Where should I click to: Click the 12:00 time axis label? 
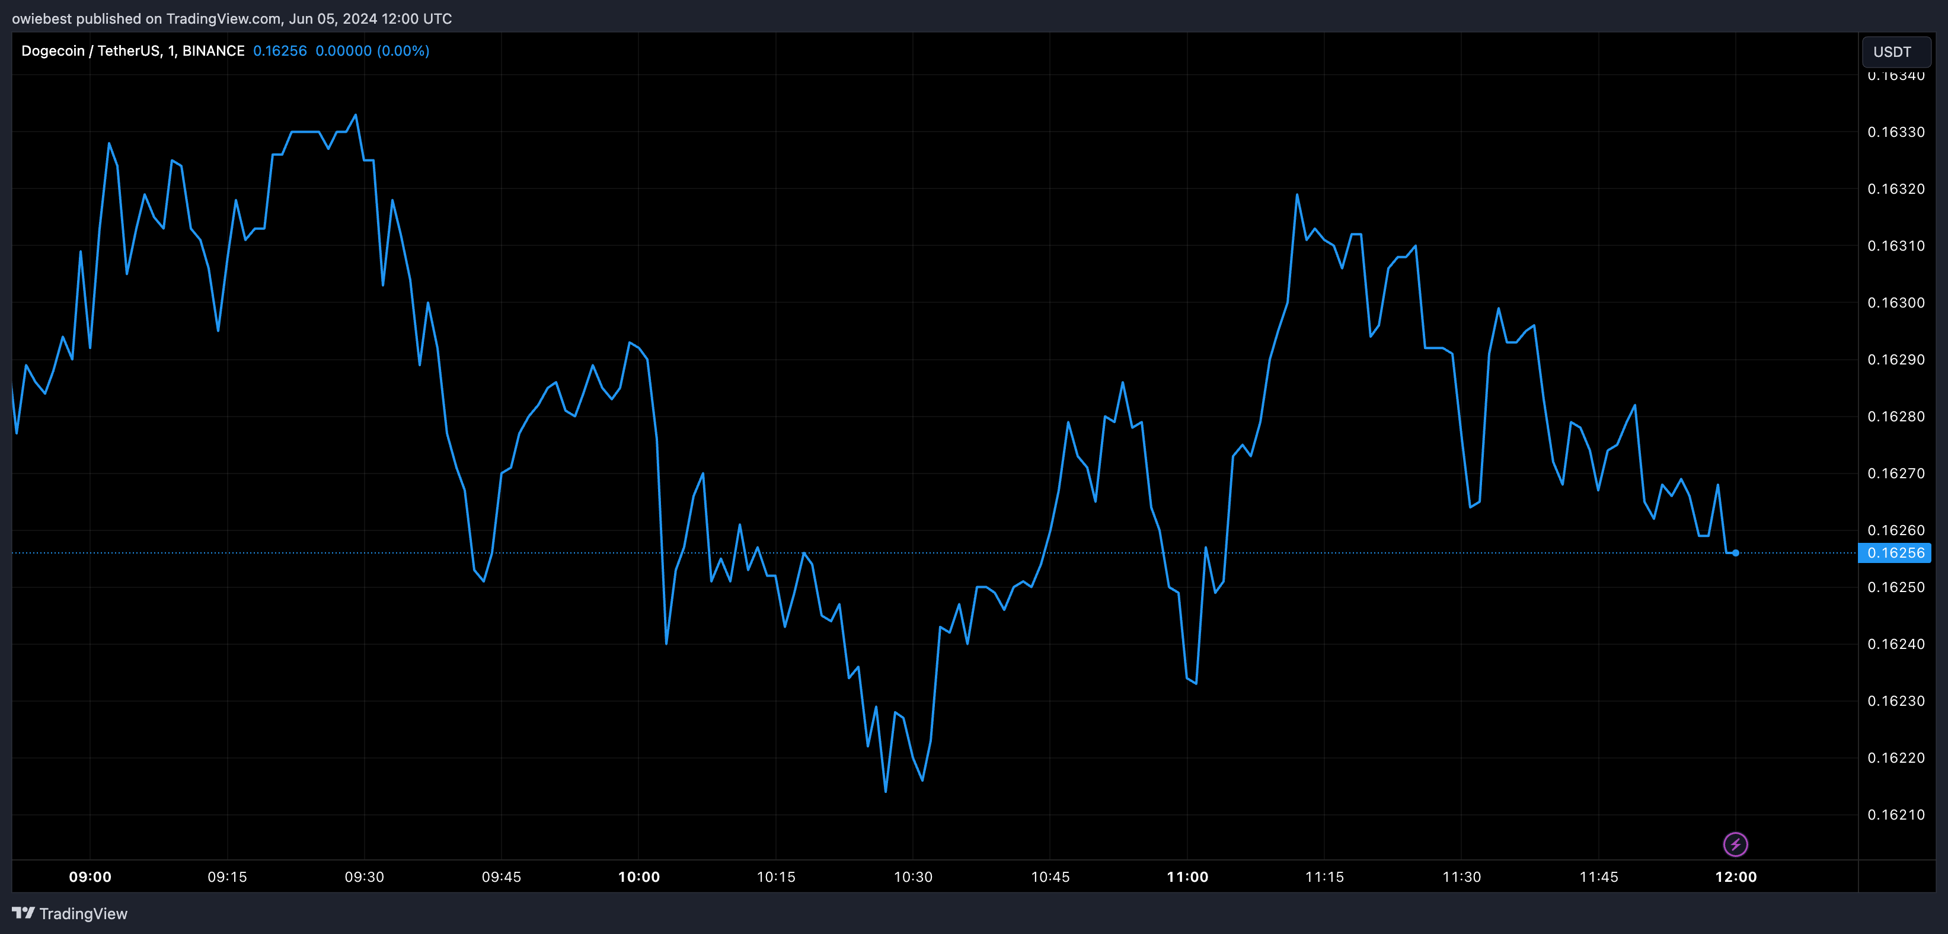[1736, 877]
